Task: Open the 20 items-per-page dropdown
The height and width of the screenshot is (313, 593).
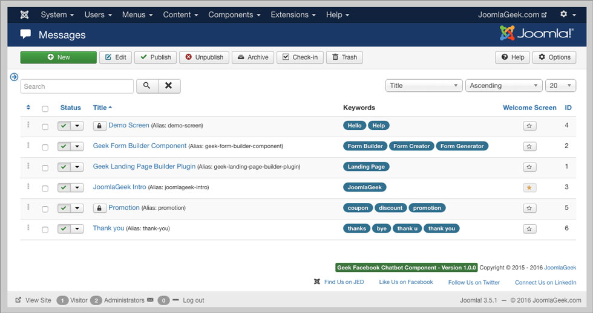Action: click(x=560, y=86)
